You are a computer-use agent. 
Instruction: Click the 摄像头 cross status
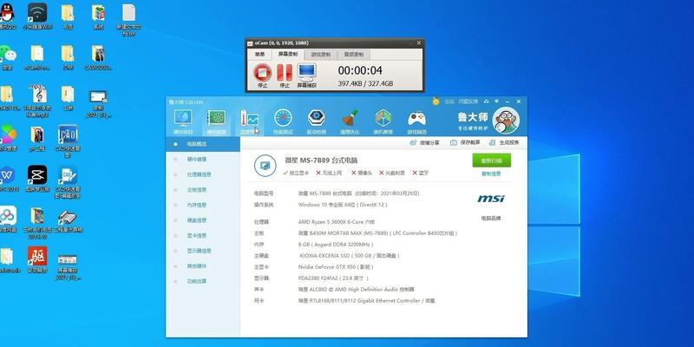coord(362,173)
